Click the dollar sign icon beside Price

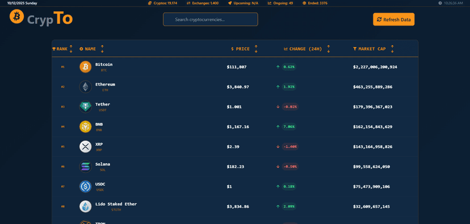pos(232,49)
